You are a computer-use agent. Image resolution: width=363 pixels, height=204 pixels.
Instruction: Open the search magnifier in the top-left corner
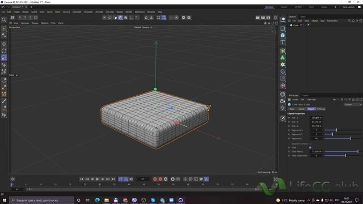(4, 20)
